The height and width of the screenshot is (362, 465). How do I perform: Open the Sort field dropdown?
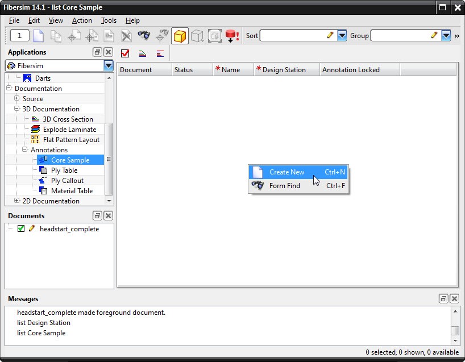pos(342,35)
